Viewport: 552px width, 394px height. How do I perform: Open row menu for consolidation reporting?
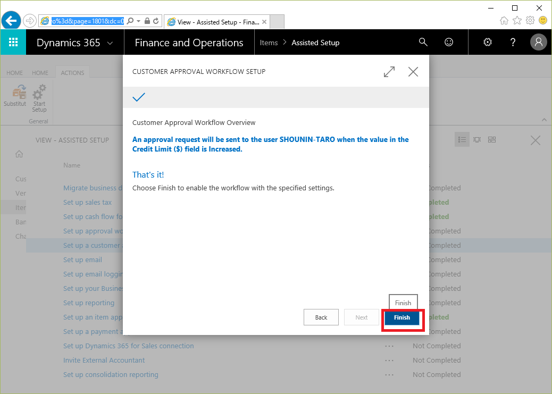click(x=389, y=375)
